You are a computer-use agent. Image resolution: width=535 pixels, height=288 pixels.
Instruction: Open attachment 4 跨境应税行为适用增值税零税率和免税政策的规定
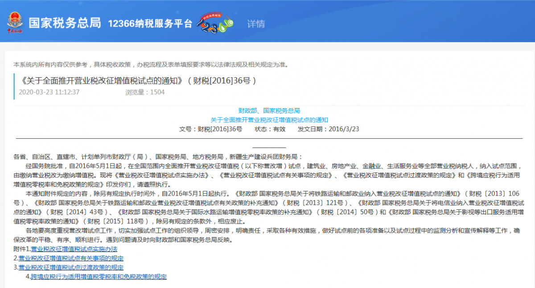[x=99, y=277]
